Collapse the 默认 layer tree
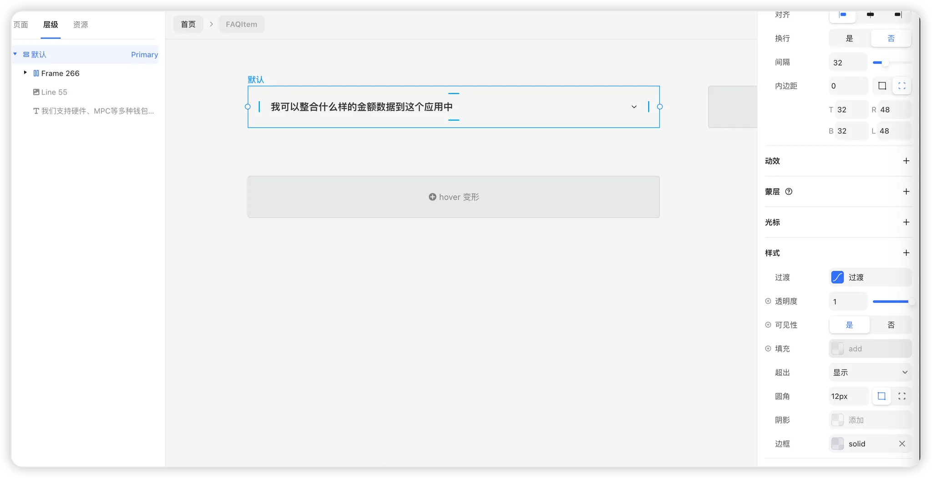Image resolution: width=932 pixels, height=478 pixels. [x=15, y=54]
